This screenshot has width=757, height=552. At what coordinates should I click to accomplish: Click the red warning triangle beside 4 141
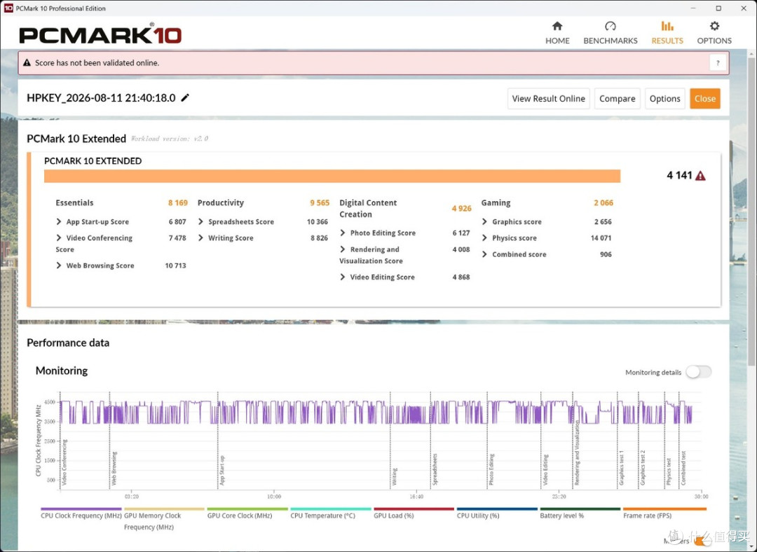tap(700, 176)
